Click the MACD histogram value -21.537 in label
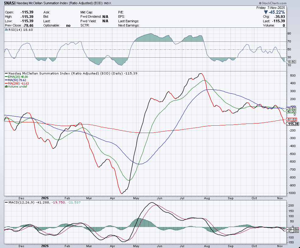Viewport: 300px width, 248px height. [73, 202]
